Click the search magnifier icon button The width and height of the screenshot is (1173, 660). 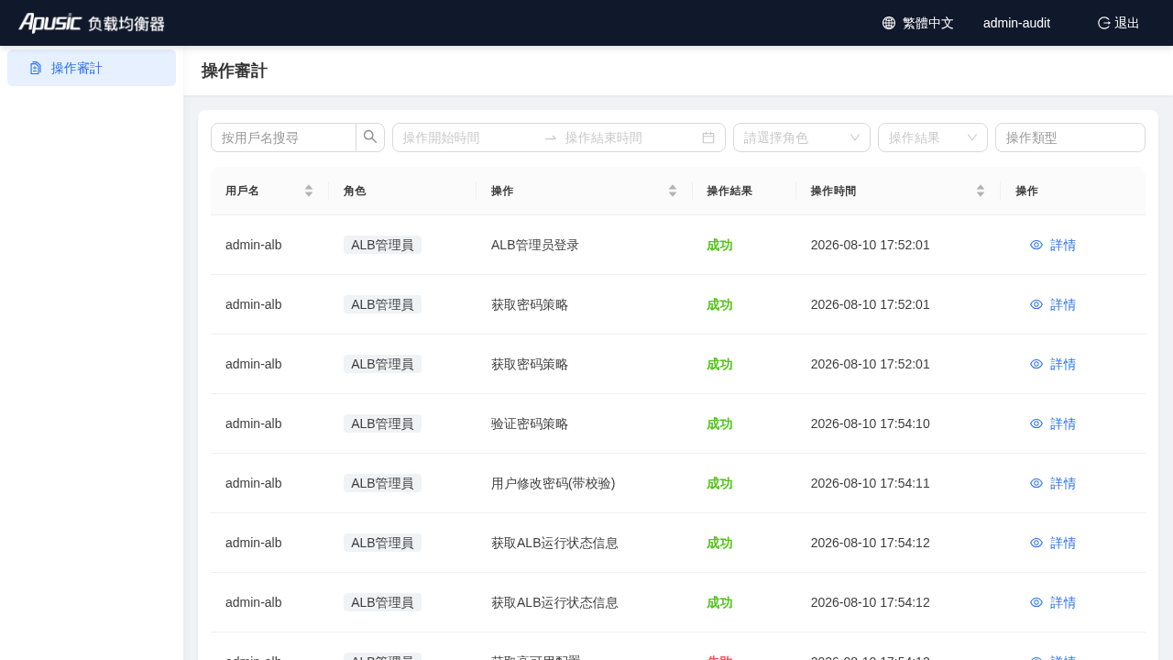click(370, 137)
